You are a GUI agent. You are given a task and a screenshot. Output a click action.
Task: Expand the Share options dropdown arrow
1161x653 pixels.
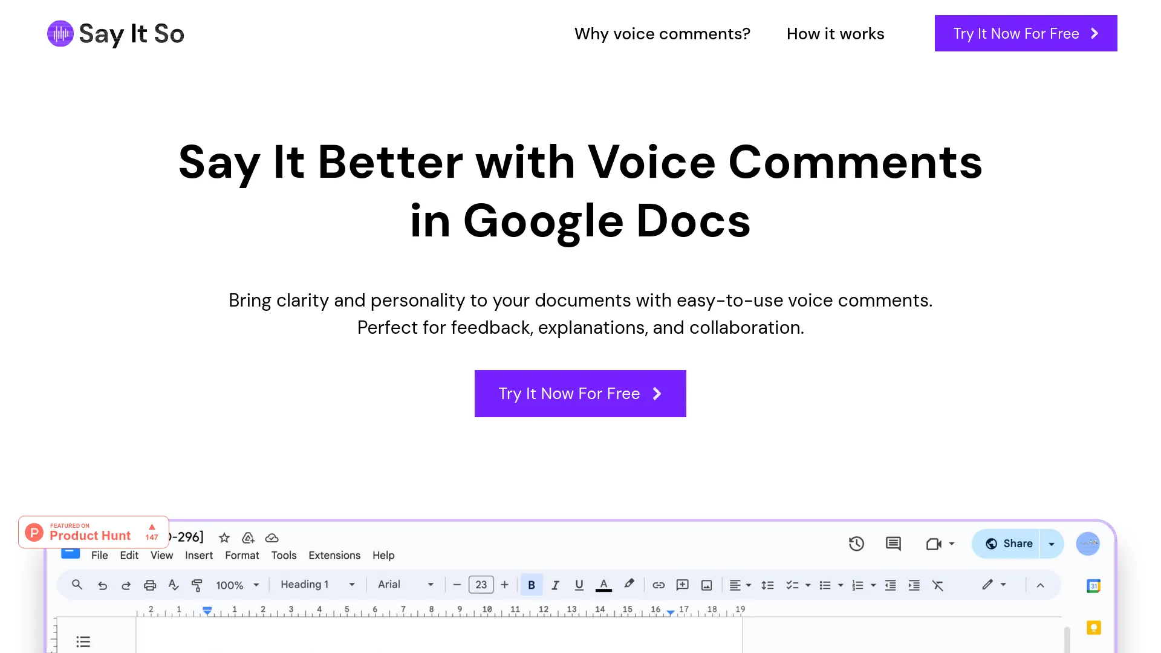pyautogui.click(x=1052, y=544)
